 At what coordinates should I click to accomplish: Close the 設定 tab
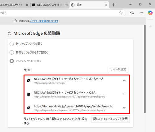tap(106, 5)
